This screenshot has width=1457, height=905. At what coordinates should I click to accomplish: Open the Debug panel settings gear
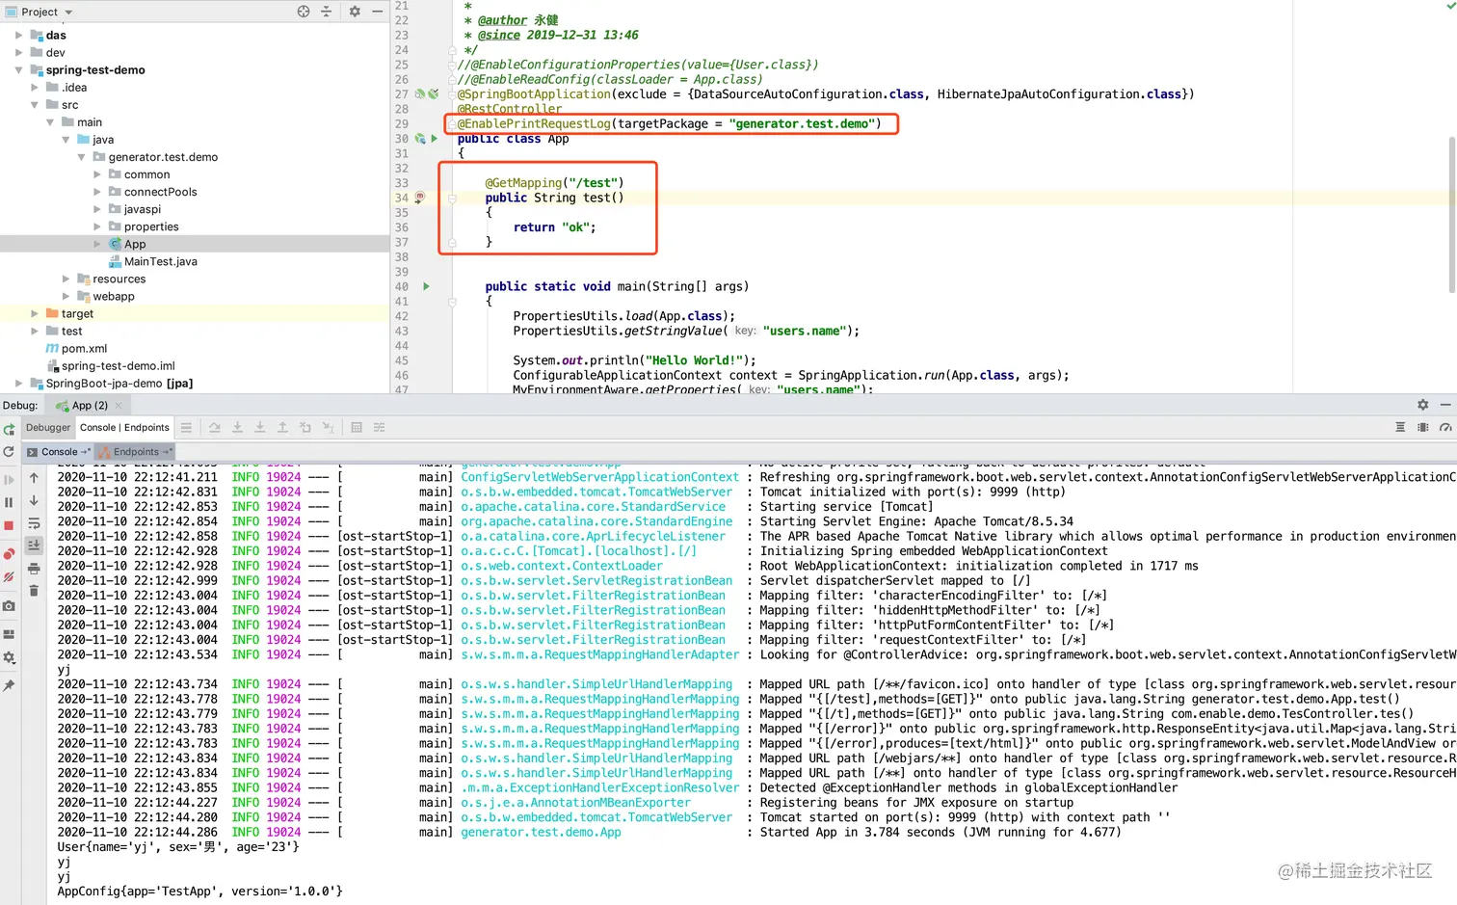coord(1422,405)
